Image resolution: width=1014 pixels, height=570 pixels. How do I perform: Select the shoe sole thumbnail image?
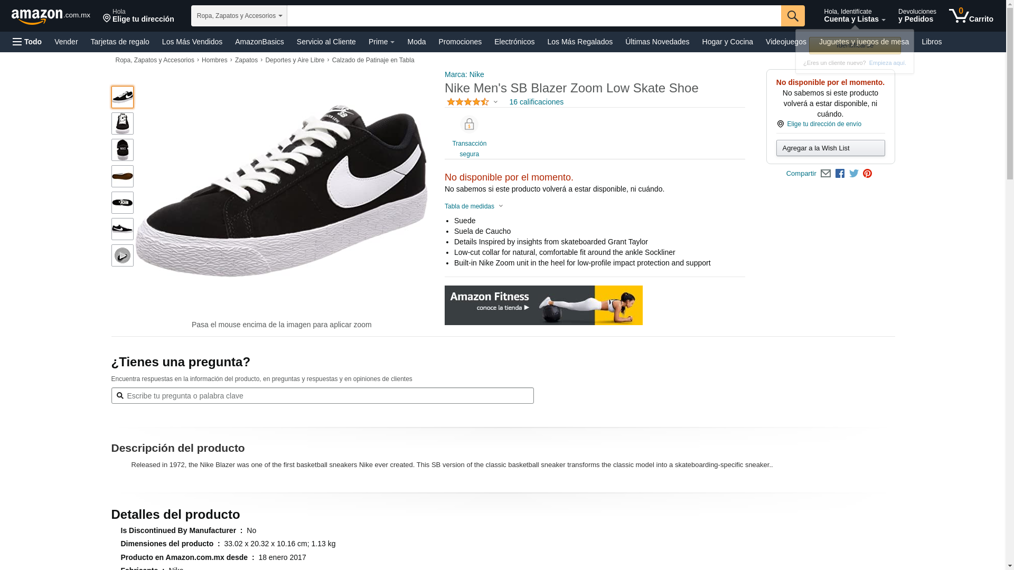click(x=123, y=176)
